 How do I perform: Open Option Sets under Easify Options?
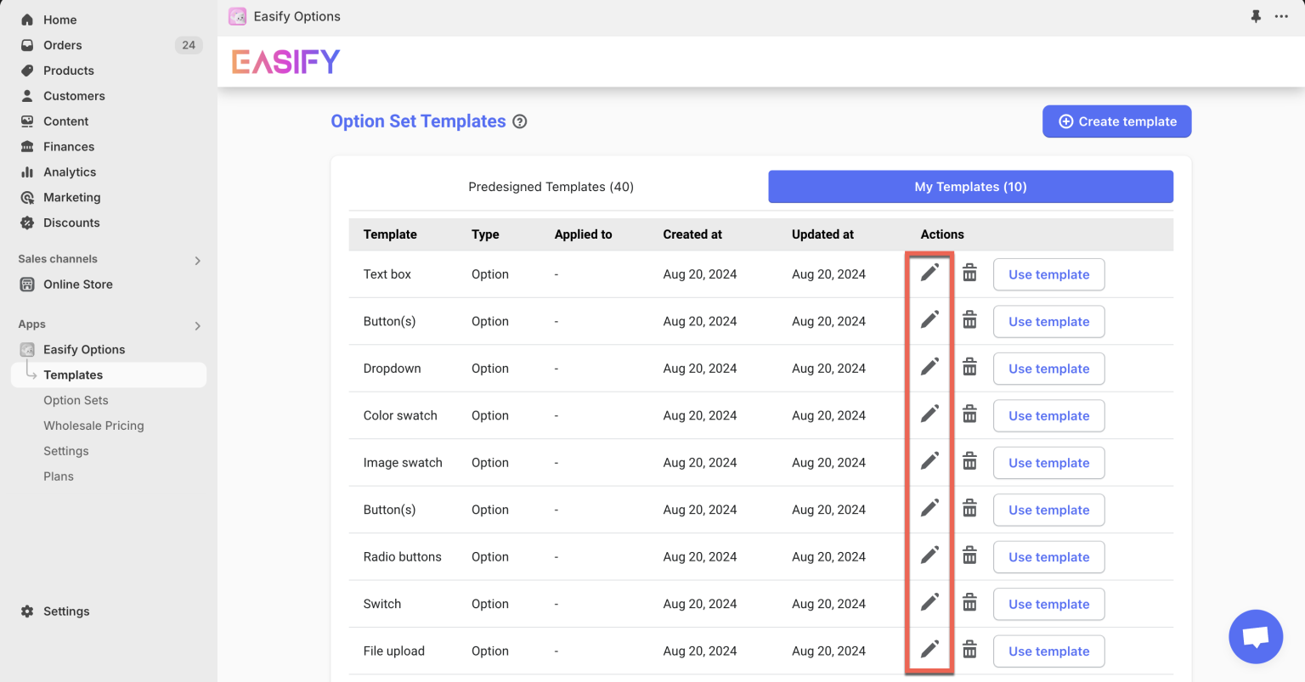pyautogui.click(x=75, y=399)
